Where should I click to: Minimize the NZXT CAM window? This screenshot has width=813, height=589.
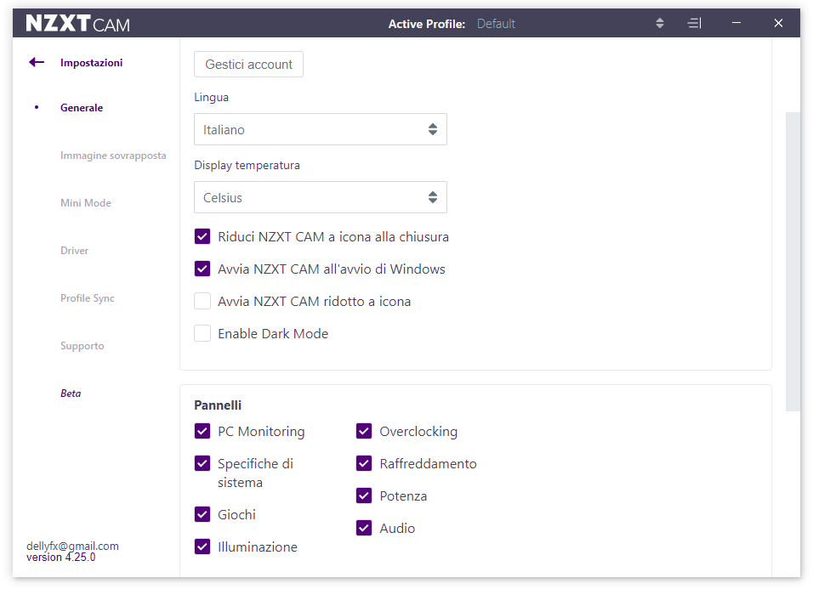[x=736, y=23]
